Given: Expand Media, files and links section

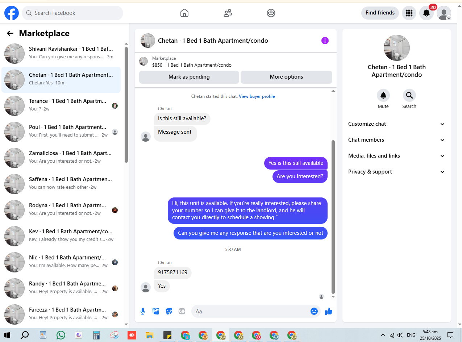Looking at the screenshot, I should [x=397, y=156].
